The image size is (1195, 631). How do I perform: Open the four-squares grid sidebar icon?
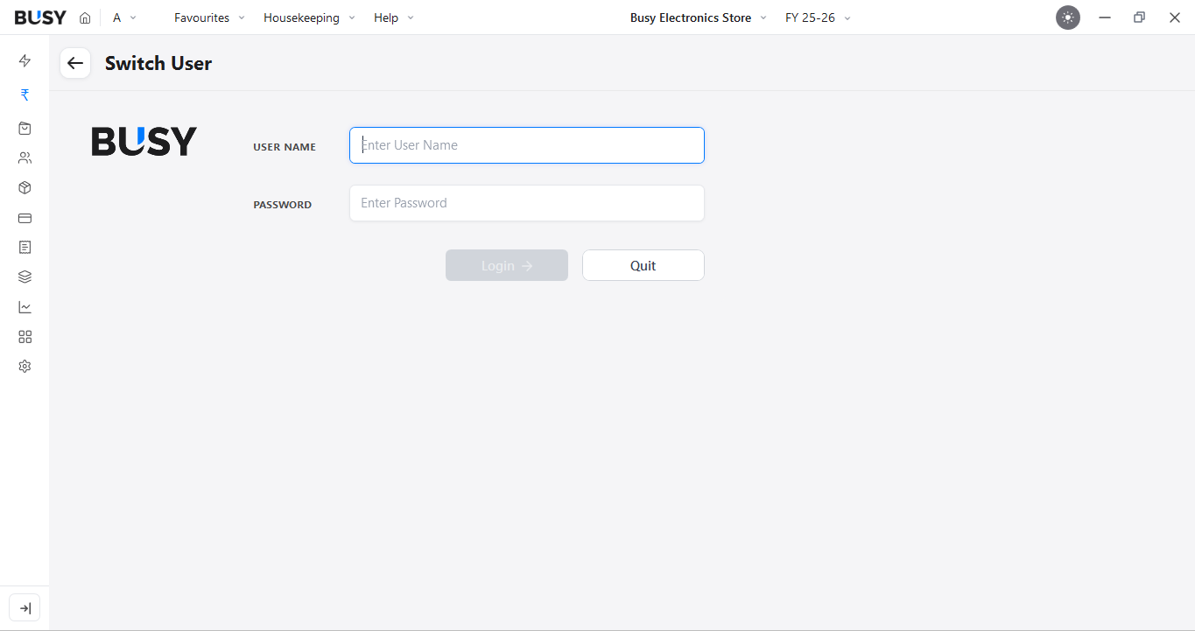click(25, 337)
